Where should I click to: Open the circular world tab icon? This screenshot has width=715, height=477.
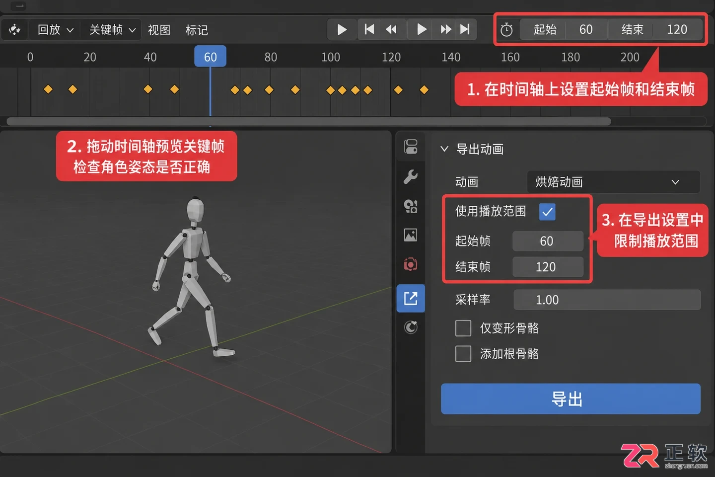point(411,327)
